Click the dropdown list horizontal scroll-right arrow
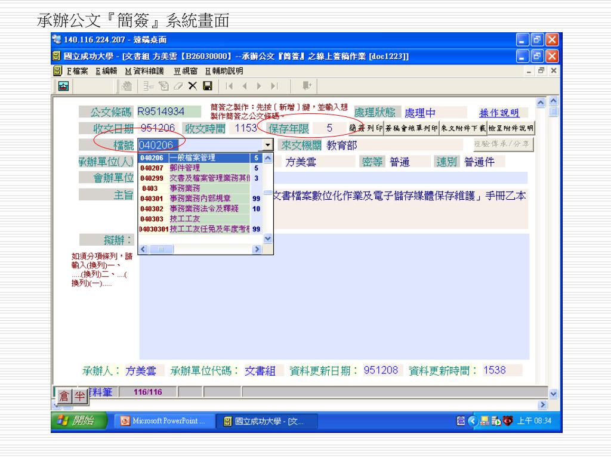611x458 pixels. click(257, 249)
